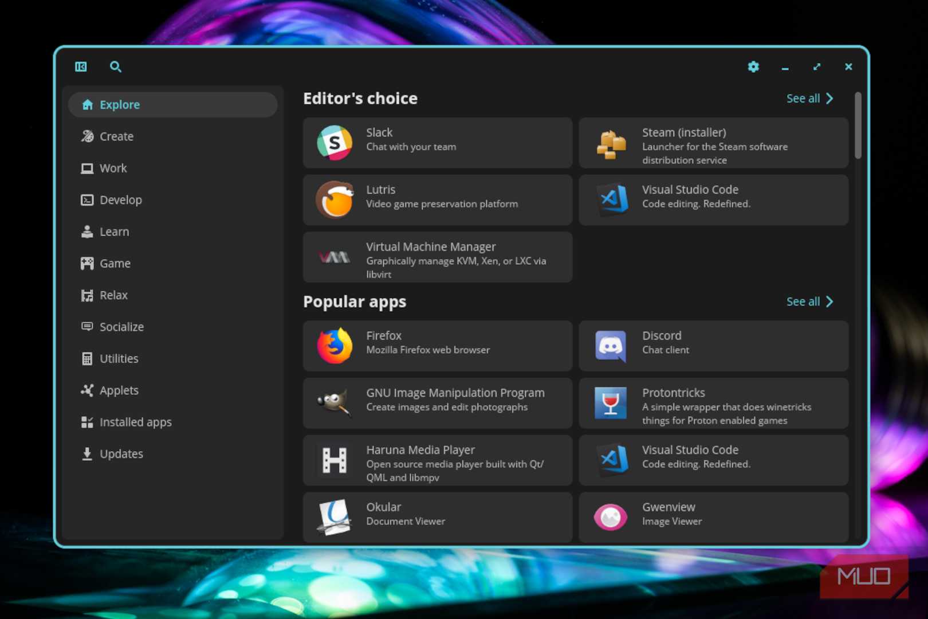Open the Discord title text
Image resolution: width=928 pixels, height=619 pixels.
(x=662, y=336)
